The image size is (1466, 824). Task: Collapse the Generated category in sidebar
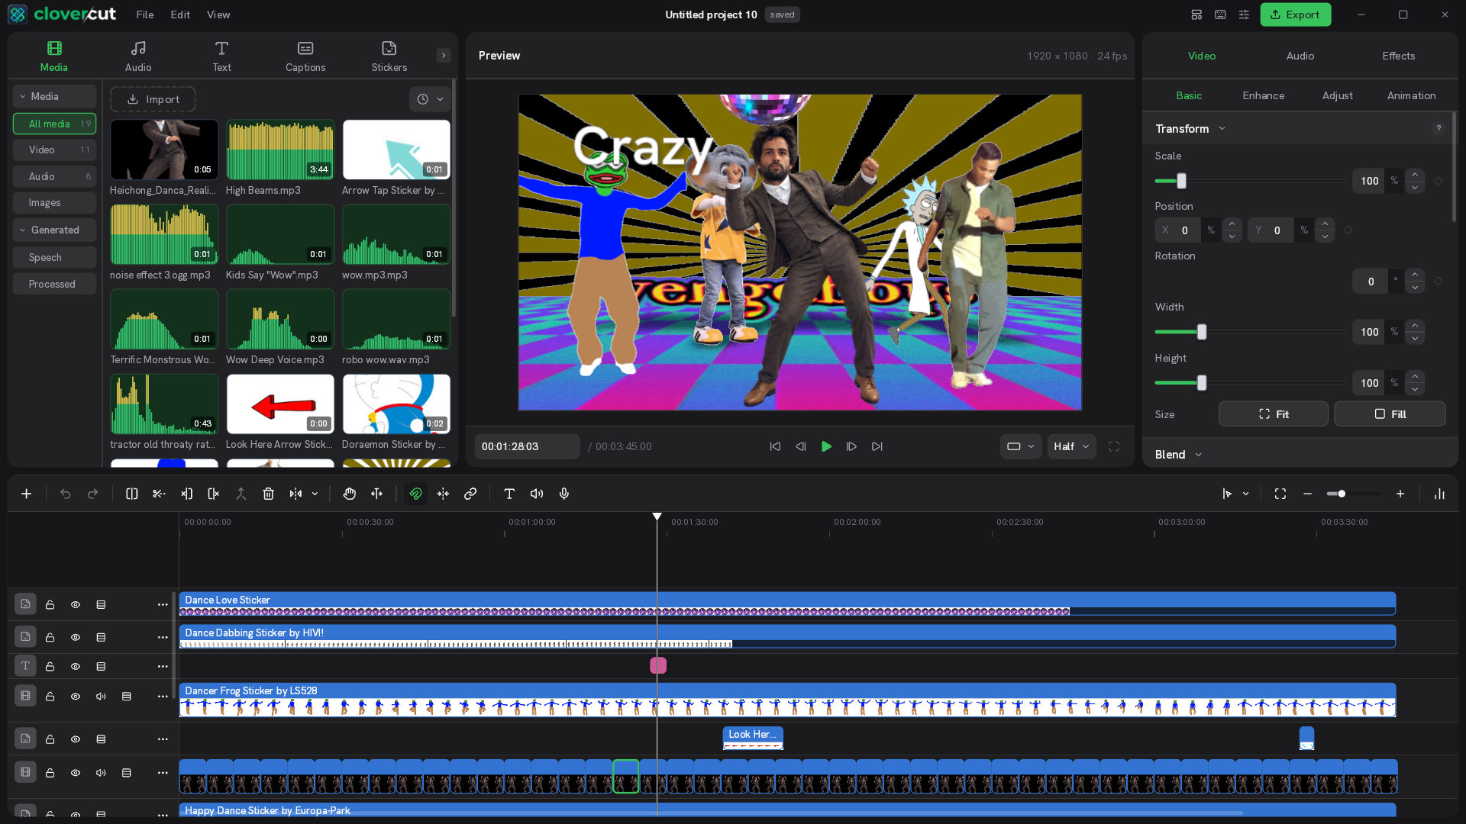click(54, 230)
